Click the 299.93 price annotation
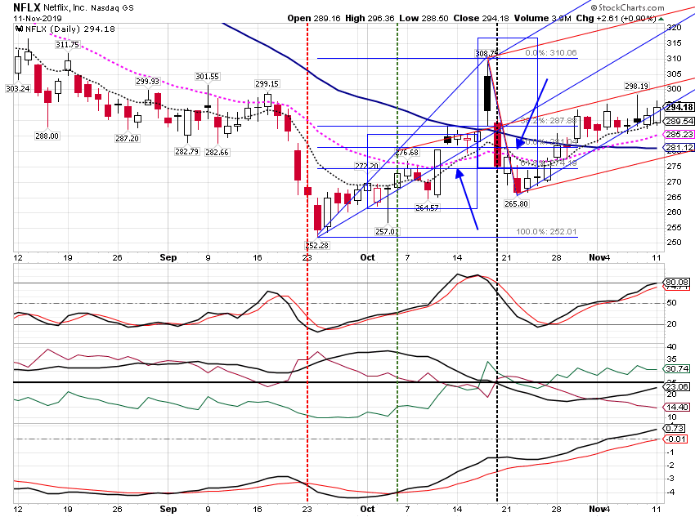Screen dimensions: 695x517 tap(148, 82)
